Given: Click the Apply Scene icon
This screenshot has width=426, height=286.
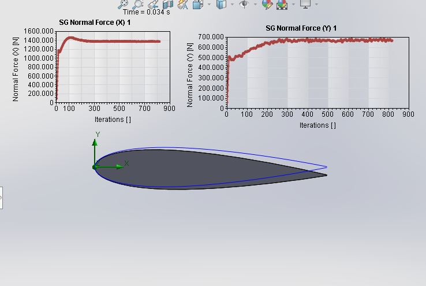Looking at the screenshot, I should point(282,5).
